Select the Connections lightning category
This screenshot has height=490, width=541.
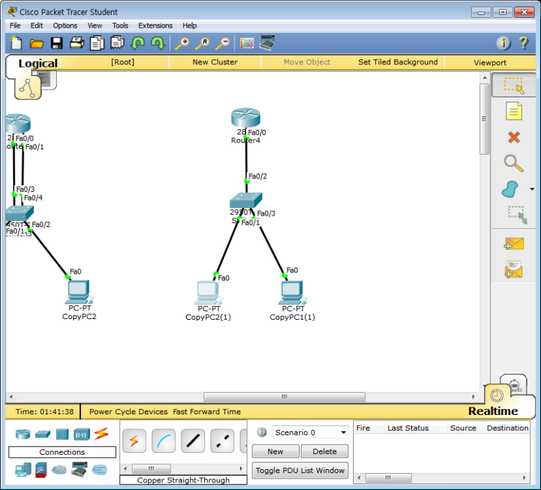click(x=101, y=434)
